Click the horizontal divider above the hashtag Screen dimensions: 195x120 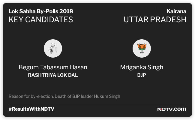(x=97, y=104)
